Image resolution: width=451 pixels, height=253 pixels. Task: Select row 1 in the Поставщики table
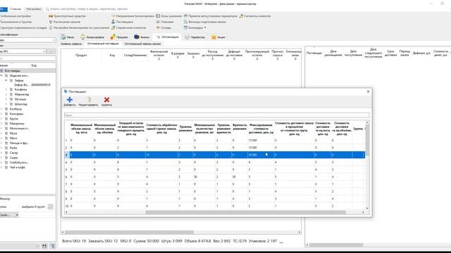(214, 141)
